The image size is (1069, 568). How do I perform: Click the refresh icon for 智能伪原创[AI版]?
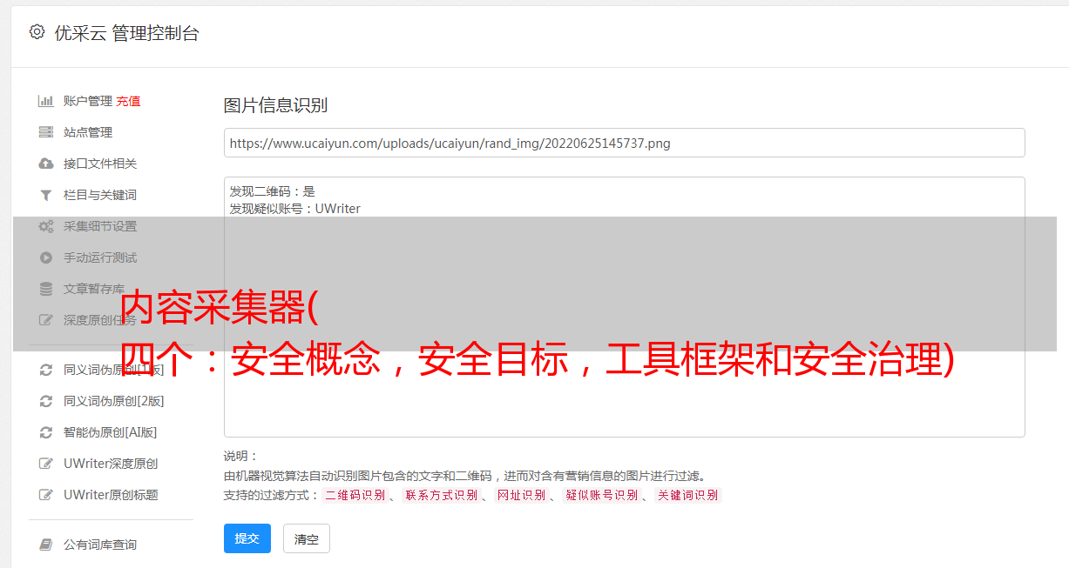46,432
